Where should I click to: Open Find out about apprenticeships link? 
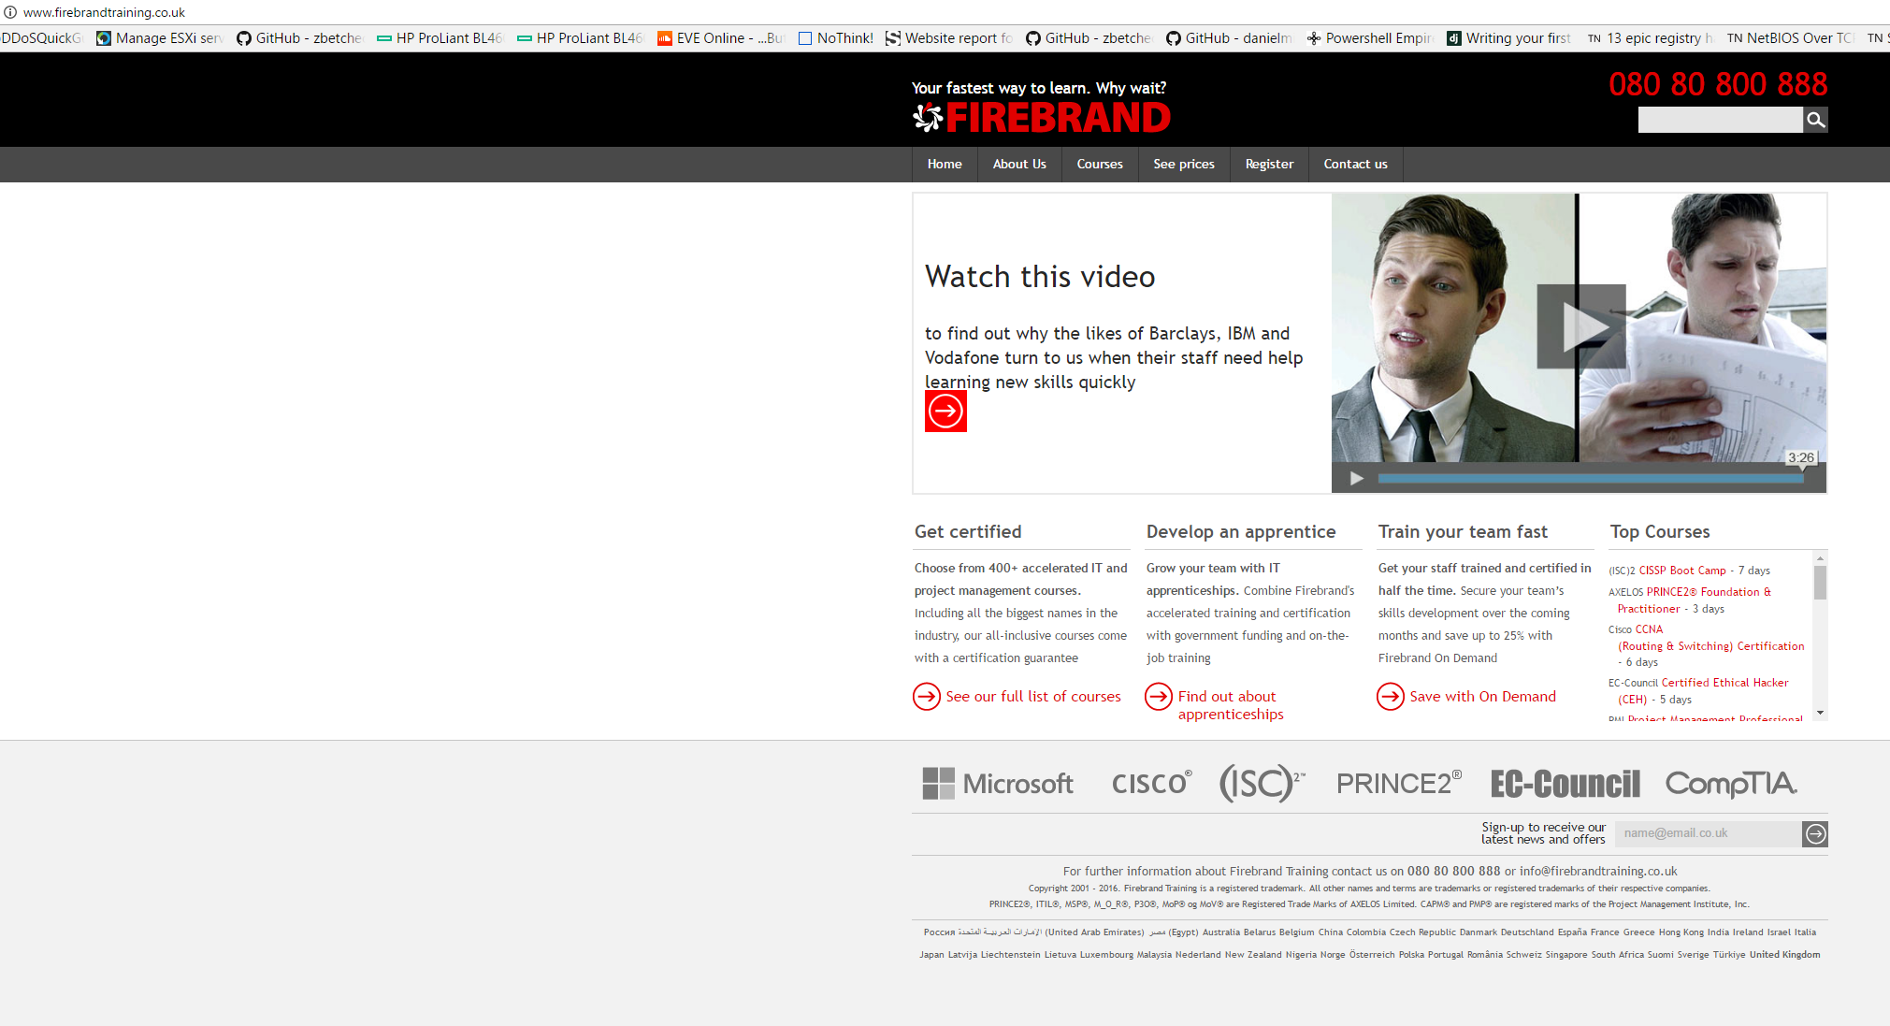[1231, 705]
